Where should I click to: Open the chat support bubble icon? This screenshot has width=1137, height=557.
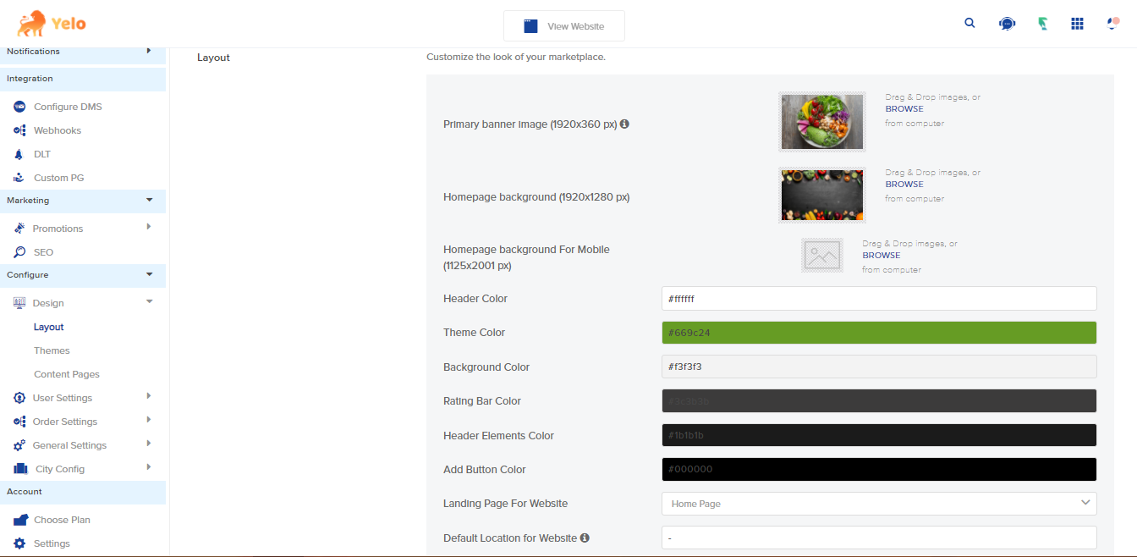1007,24
